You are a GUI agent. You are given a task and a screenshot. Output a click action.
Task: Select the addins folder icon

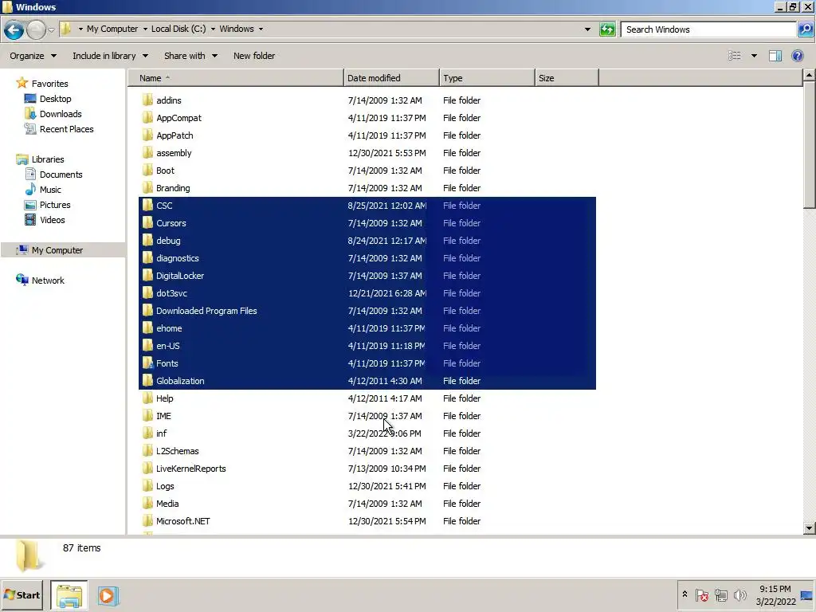pos(147,100)
